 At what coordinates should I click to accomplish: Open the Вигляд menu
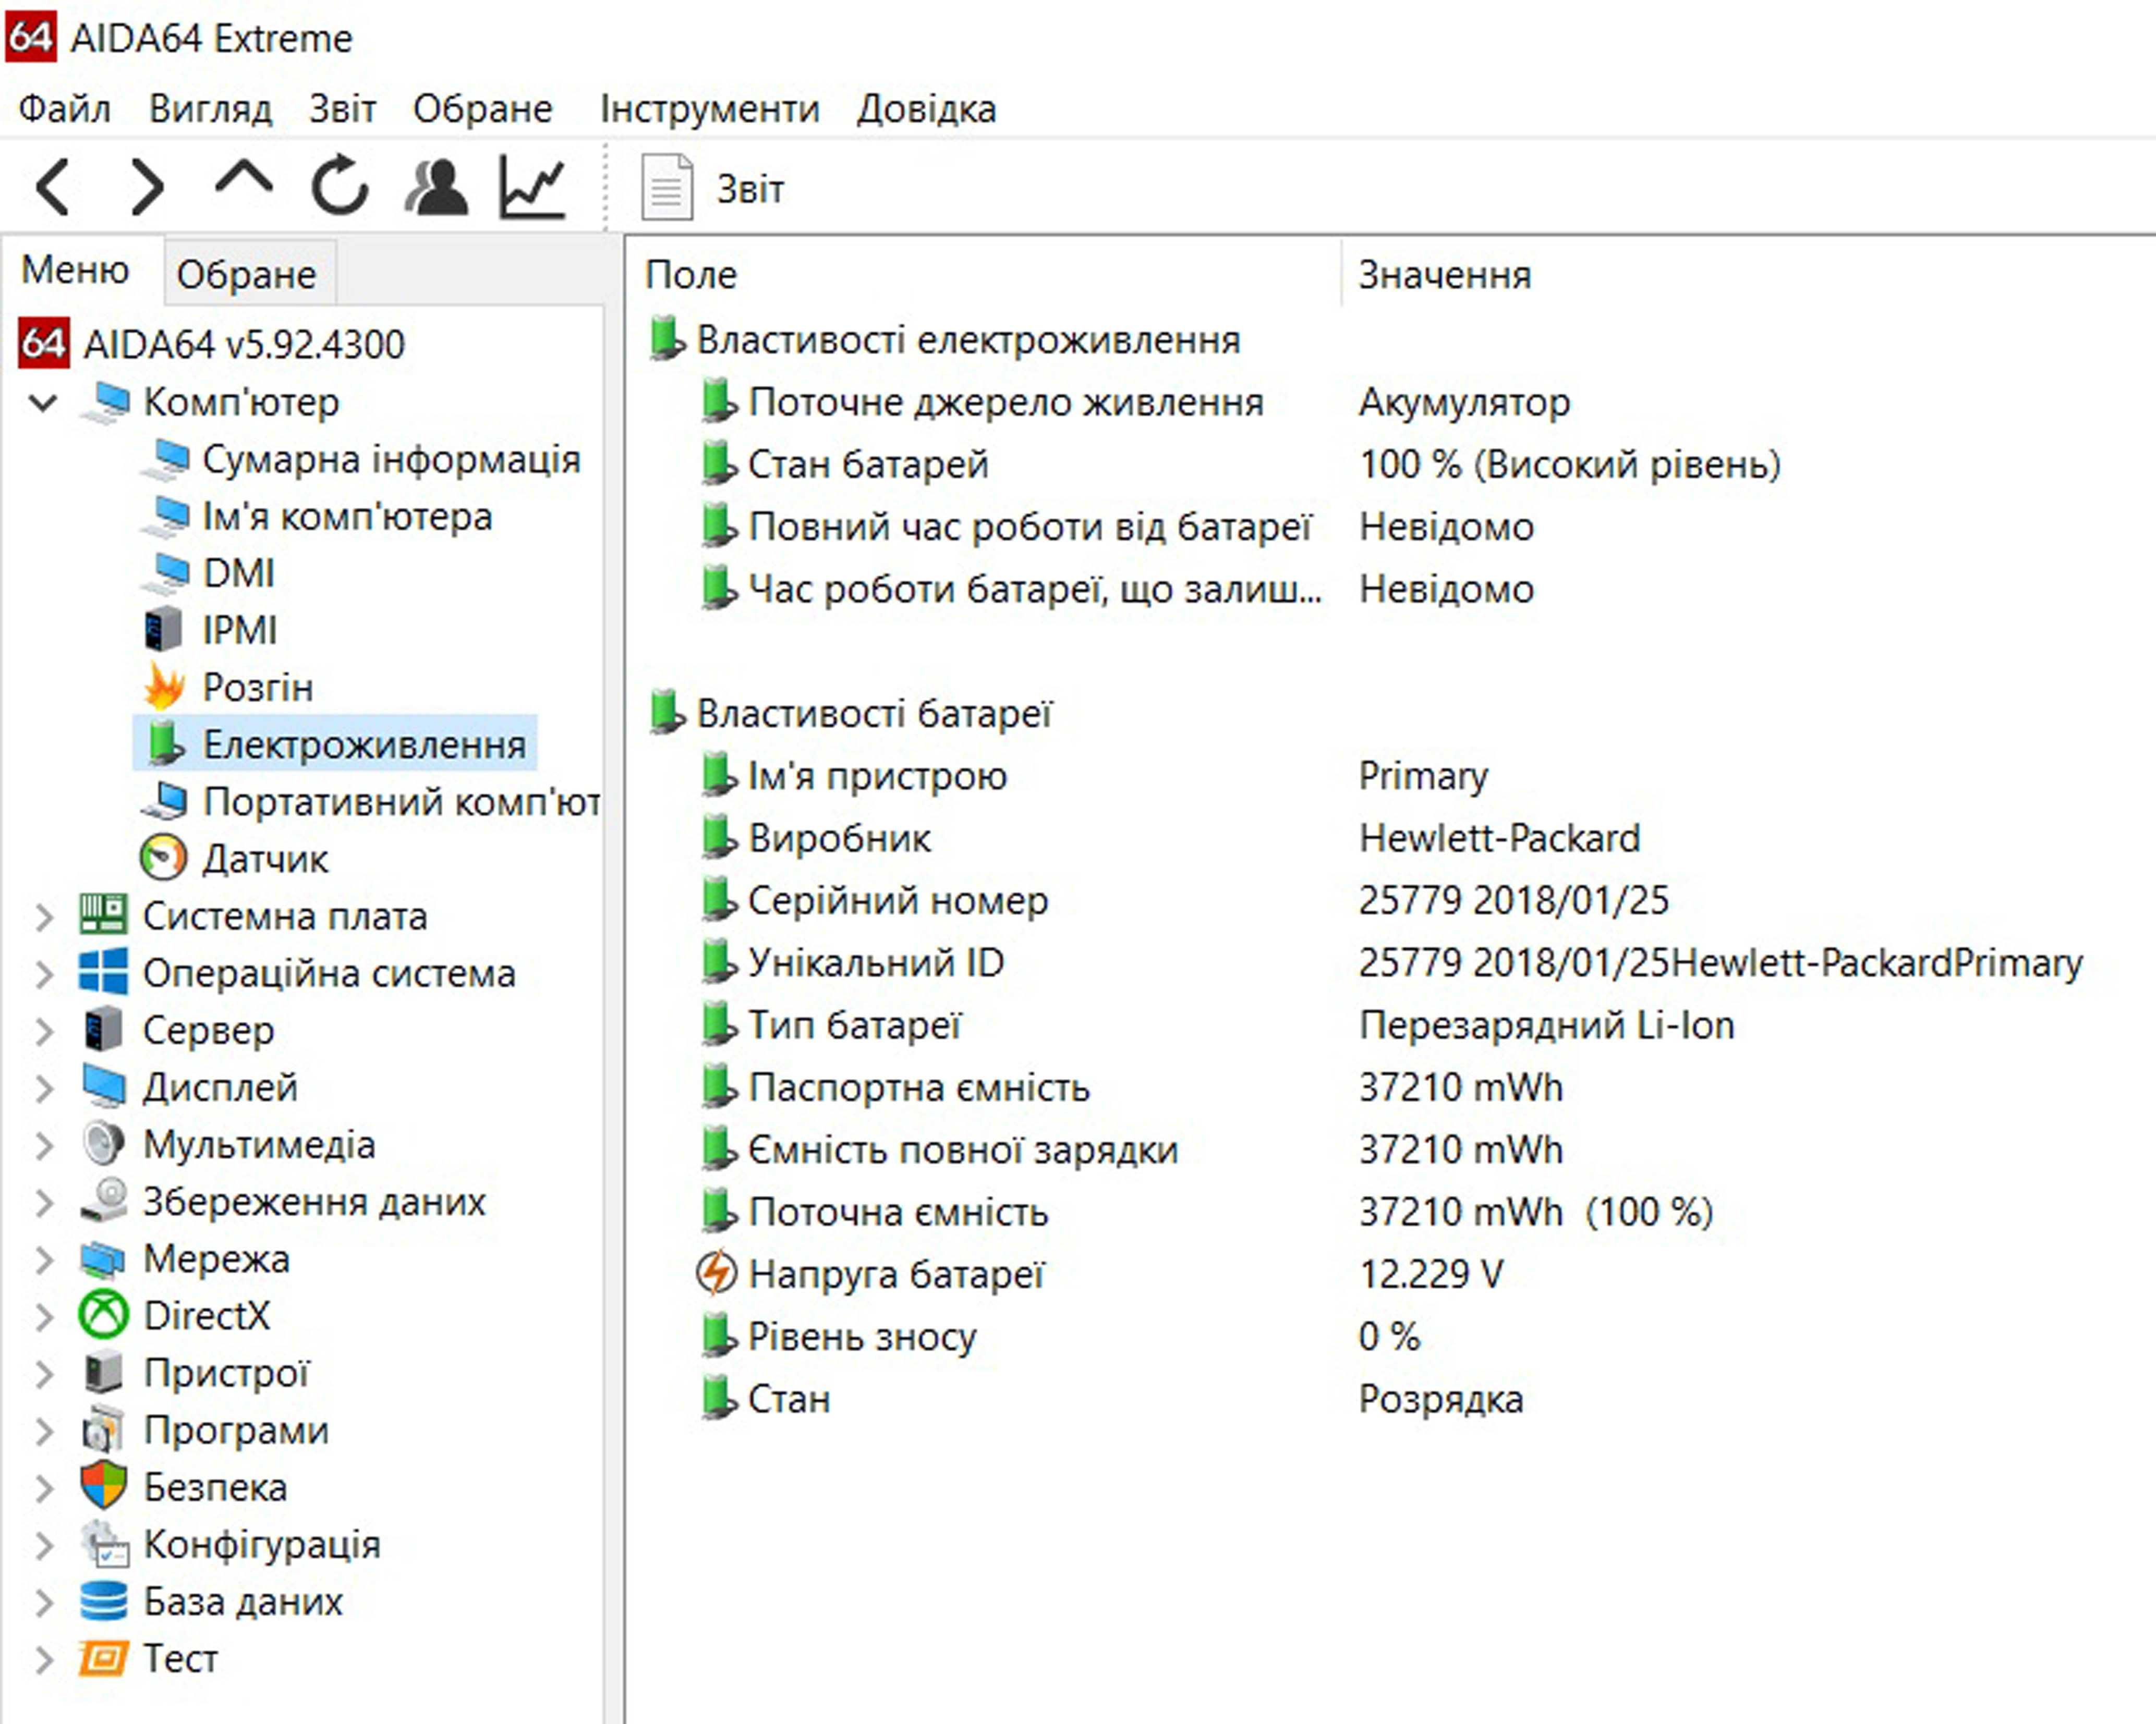tap(210, 108)
